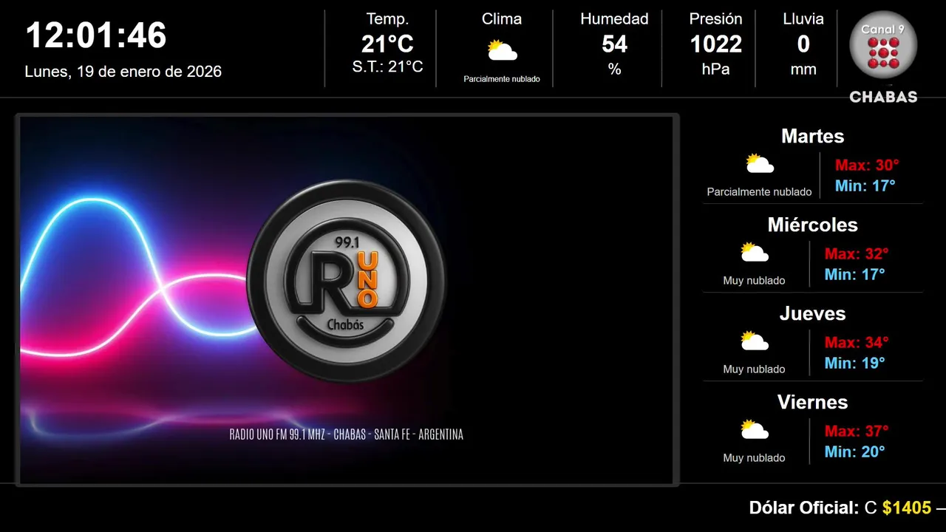Image resolution: width=946 pixels, height=532 pixels.
Task: Click the Temp. header label
Action: click(387, 19)
